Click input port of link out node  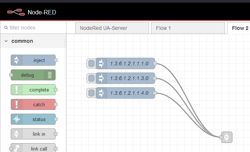221,137
